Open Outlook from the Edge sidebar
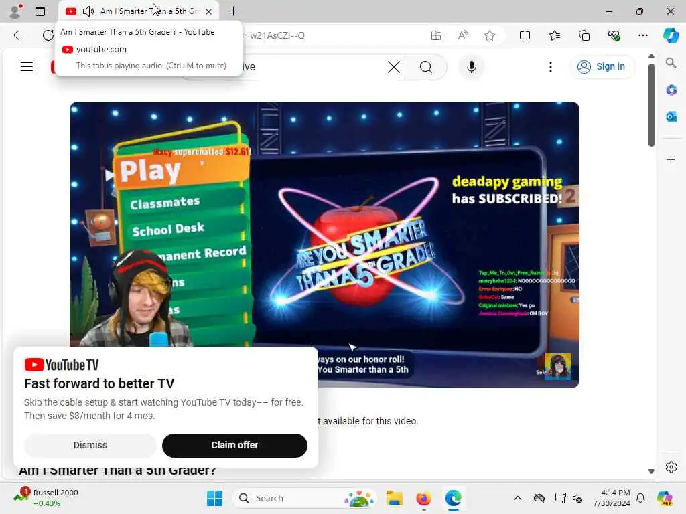The height and width of the screenshot is (514, 686). (x=671, y=116)
